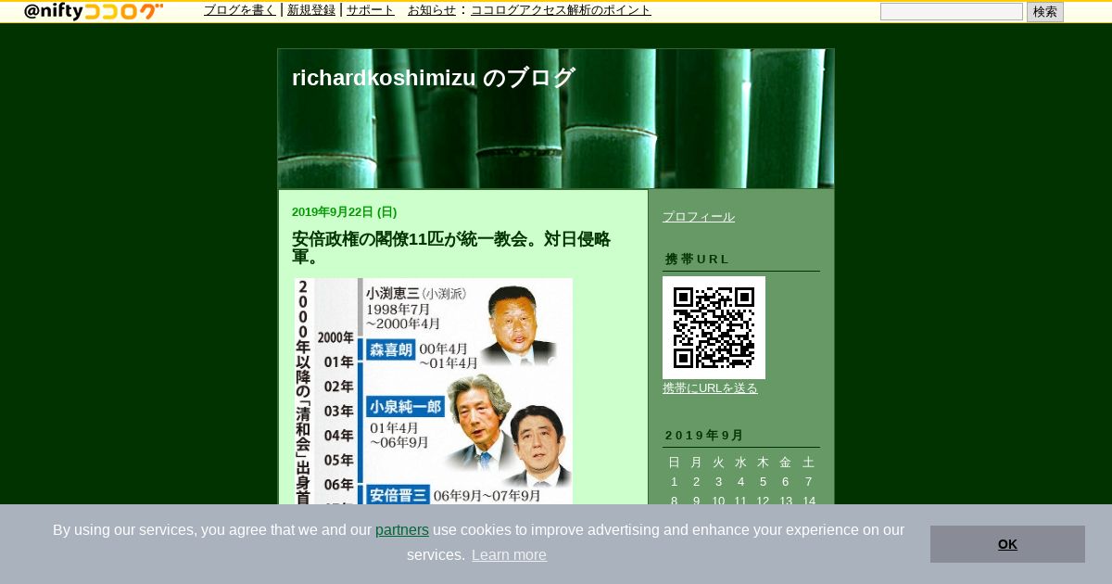Select calendar day 4
Screen dimensions: 1112x584
click(740, 482)
